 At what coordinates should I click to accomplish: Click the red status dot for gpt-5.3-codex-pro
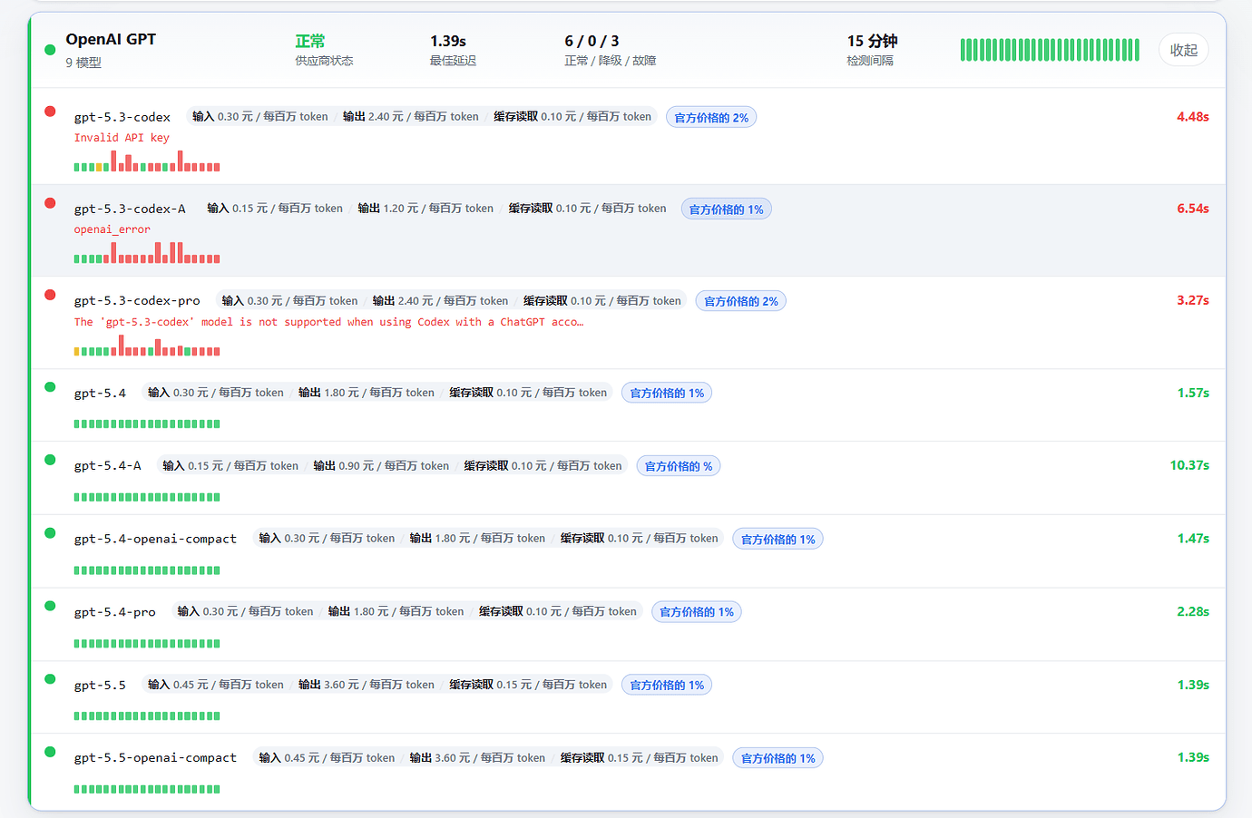pos(50,295)
